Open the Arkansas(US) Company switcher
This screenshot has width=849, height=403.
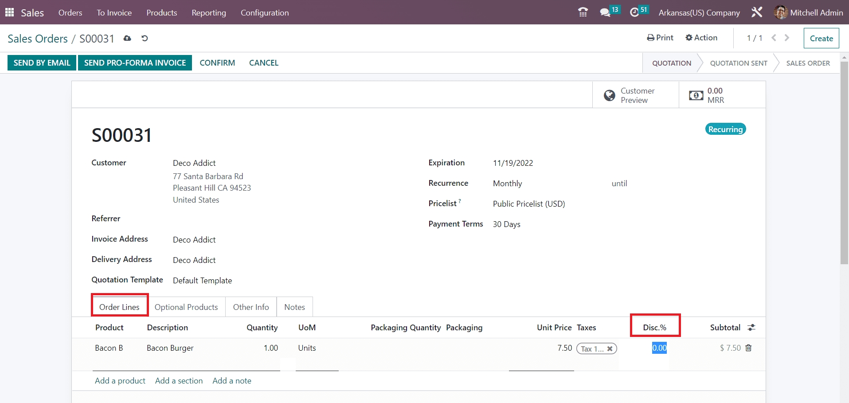click(699, 12)
